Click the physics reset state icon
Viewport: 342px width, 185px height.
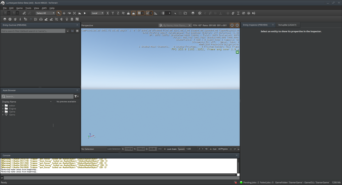[x=243, y=13]
